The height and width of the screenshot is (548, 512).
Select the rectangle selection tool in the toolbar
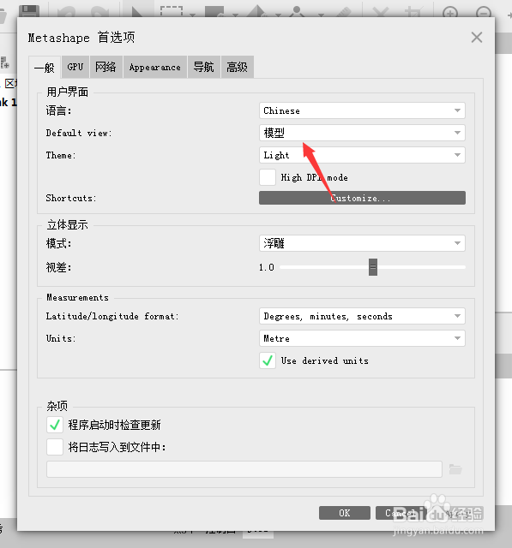pos(172,11)
